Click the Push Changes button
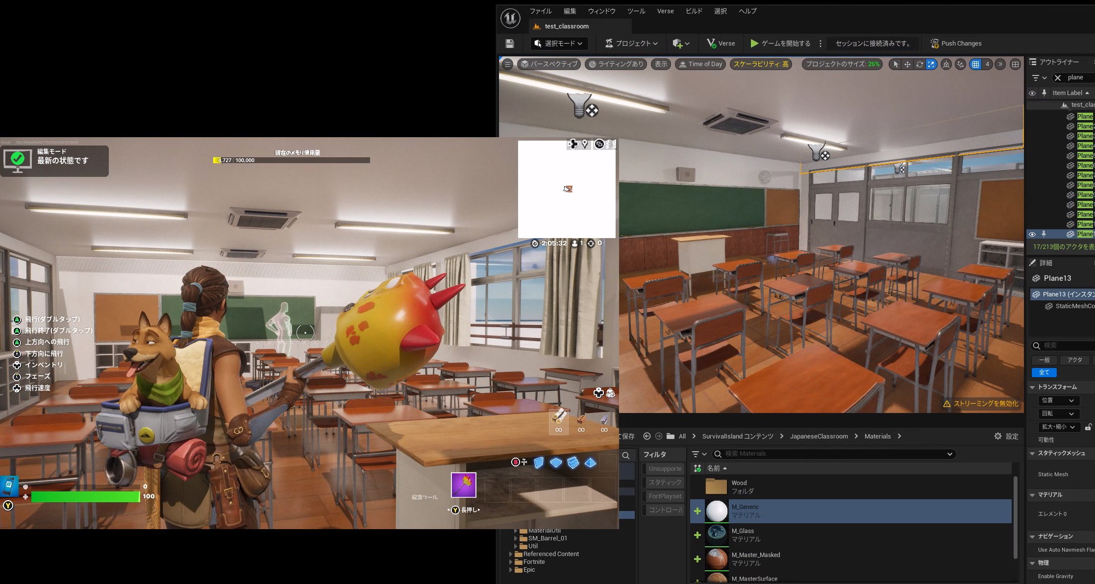Image resolution: width=1095 pixels, height=584 pixels. click(x=955, y=43)
